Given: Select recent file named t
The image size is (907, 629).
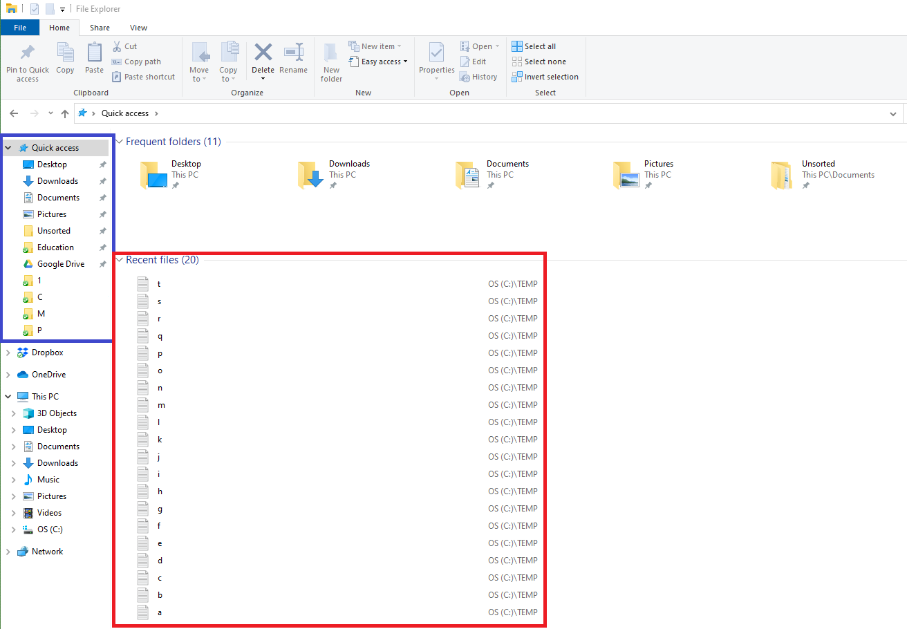Looking at the screenshot, I should (x=337, y=284).
